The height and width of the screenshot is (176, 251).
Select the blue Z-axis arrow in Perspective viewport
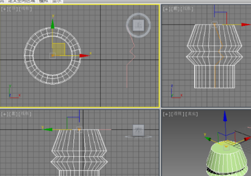(225, 116)
